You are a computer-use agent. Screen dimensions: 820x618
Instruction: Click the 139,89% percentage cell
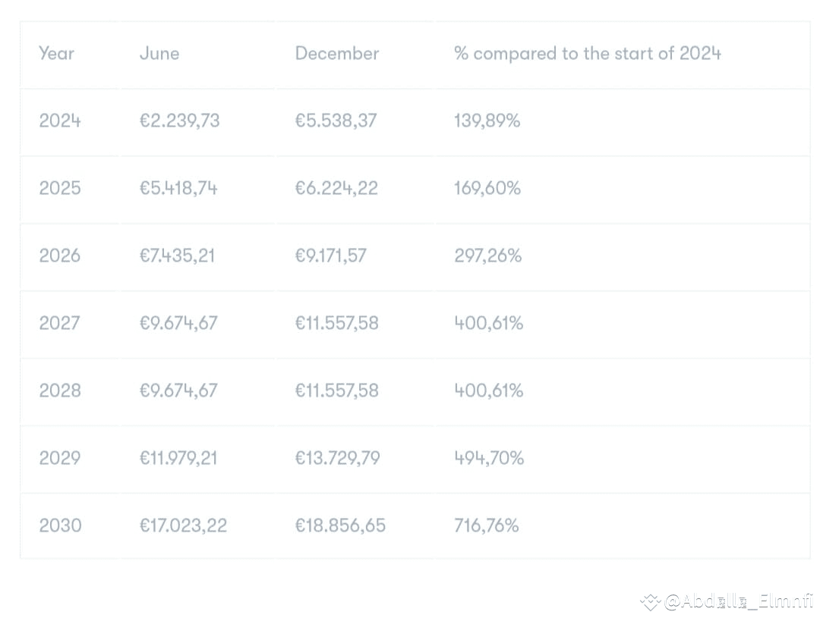point(487,121)
